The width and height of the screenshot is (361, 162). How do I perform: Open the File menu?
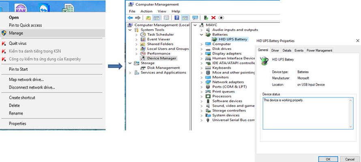pos(132,11)
